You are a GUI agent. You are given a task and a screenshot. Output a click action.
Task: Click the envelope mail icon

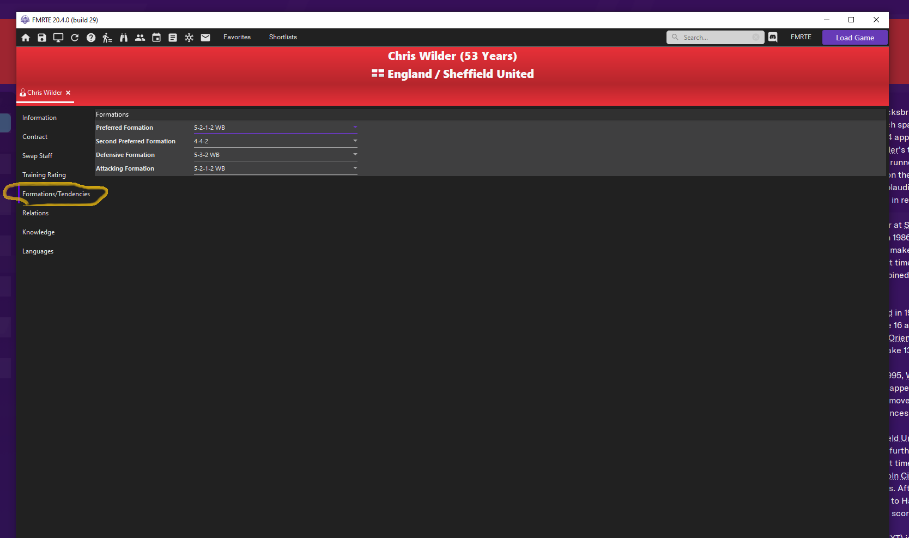pyautogui.click(x=205, y=38)
